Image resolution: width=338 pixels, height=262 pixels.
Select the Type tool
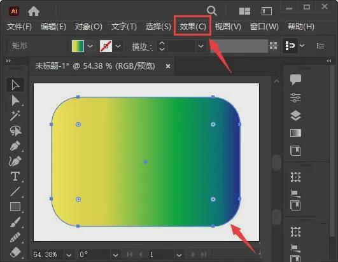tap(15, 176)
